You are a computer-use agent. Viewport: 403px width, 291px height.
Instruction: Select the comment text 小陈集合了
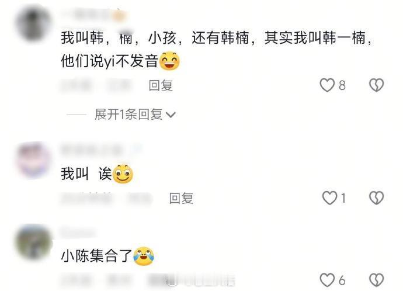[96, 256]
